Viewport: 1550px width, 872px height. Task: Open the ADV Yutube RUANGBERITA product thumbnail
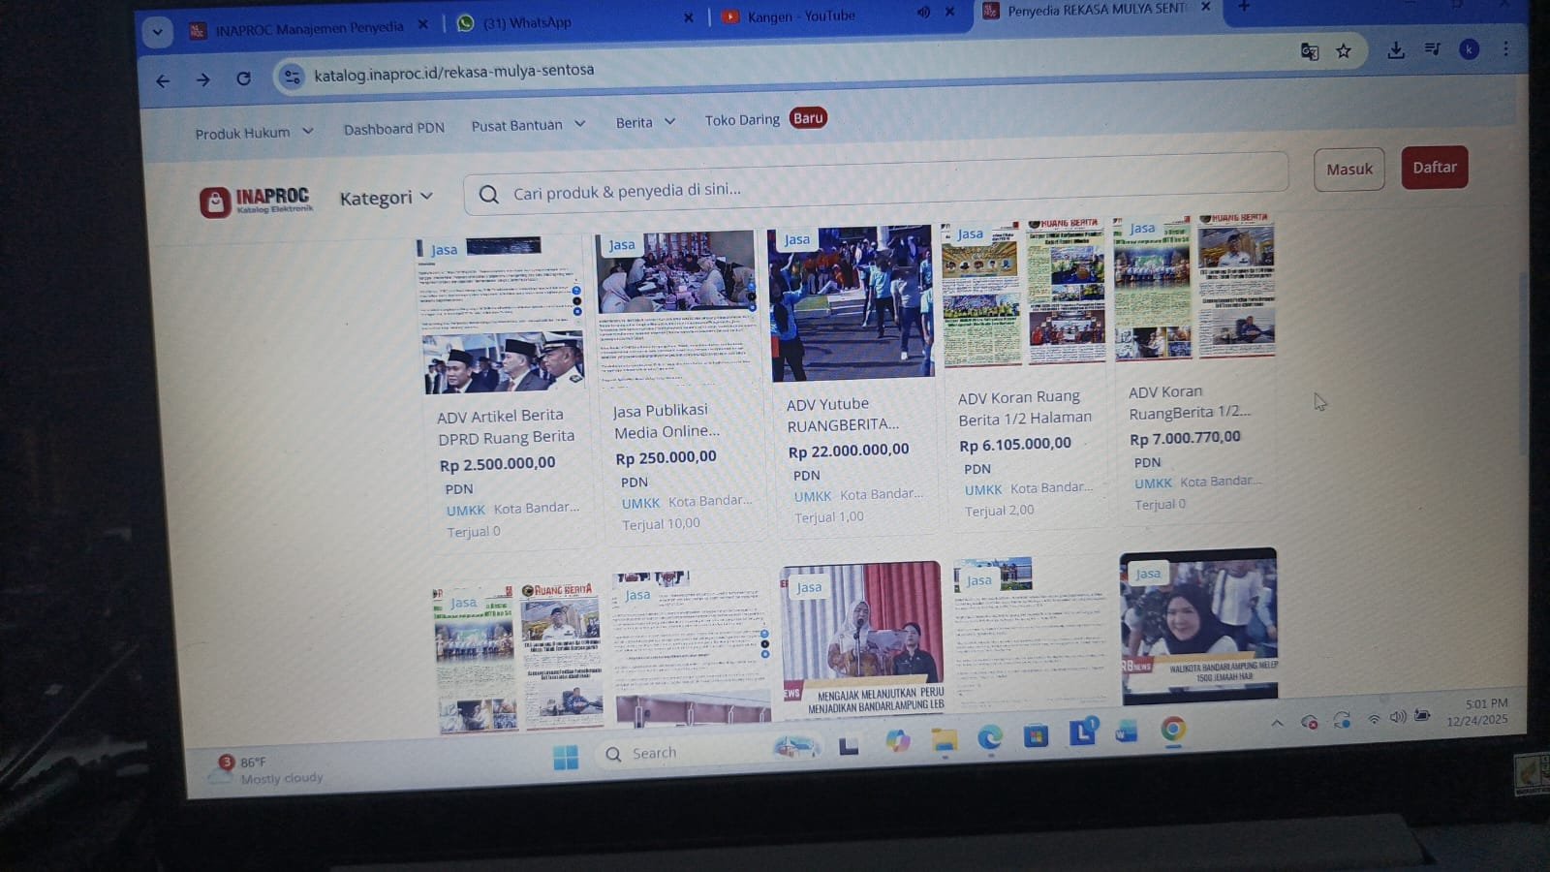tap(852, 304)
